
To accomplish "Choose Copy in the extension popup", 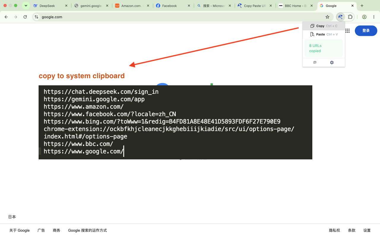I will (x=324, y=26).
